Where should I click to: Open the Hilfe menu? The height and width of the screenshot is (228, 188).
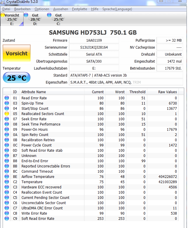click(x=95, y=9)
